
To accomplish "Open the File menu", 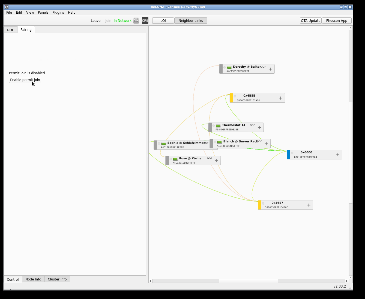I will (9, 13).
